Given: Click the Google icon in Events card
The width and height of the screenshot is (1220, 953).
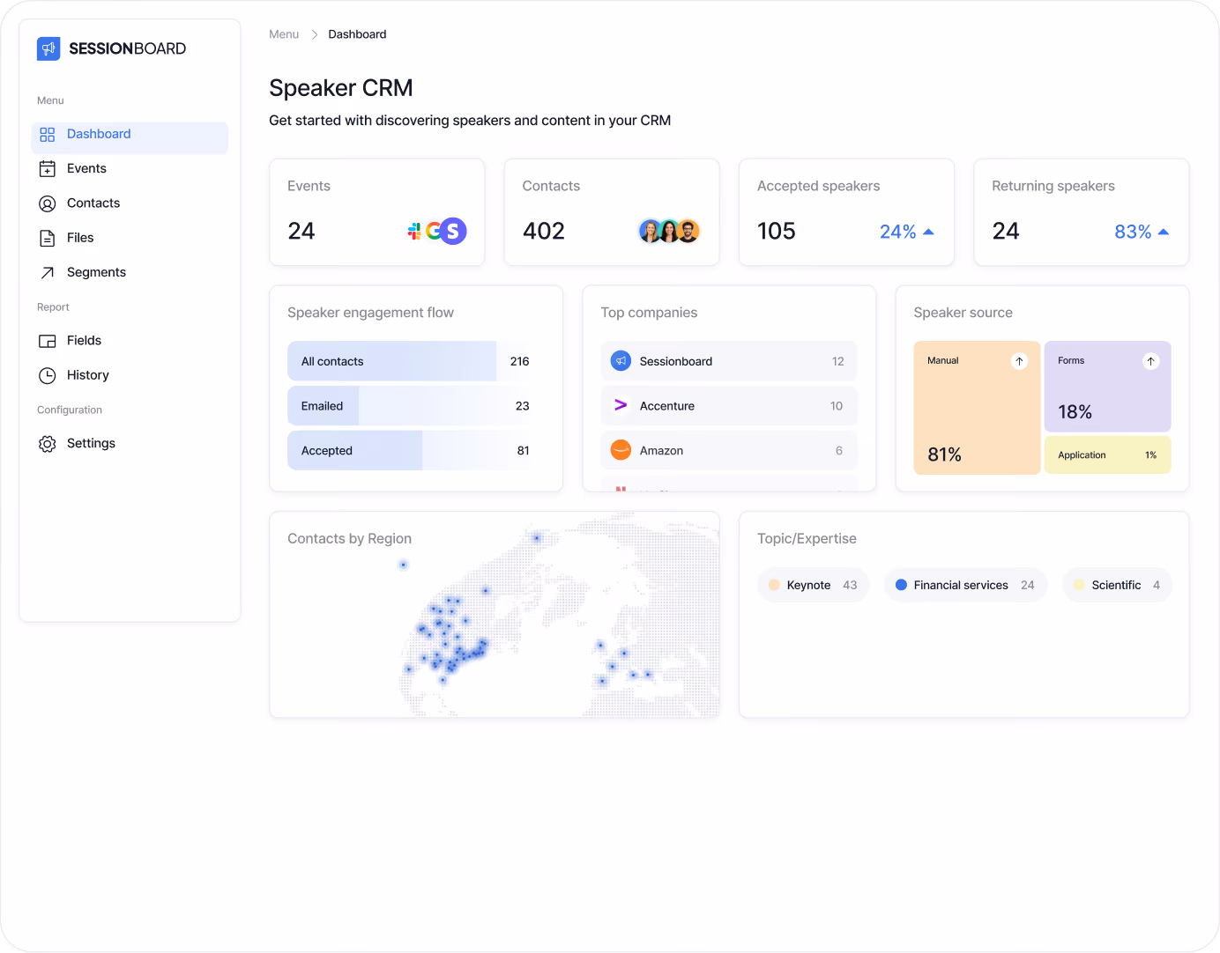Looking at the screenshot, I should 434,231.
